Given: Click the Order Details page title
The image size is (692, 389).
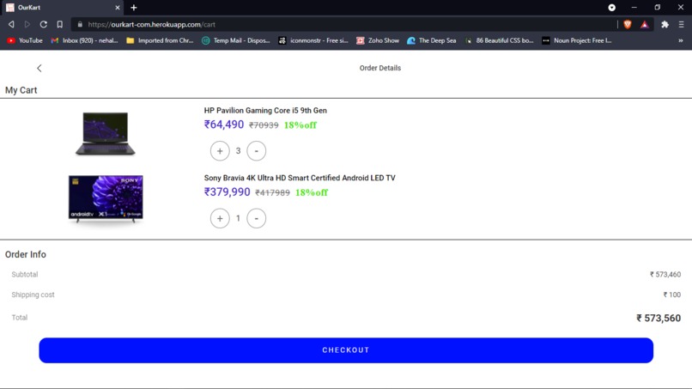Looking at the screenshot, I should pyautogui.click(x=380, y=68).
